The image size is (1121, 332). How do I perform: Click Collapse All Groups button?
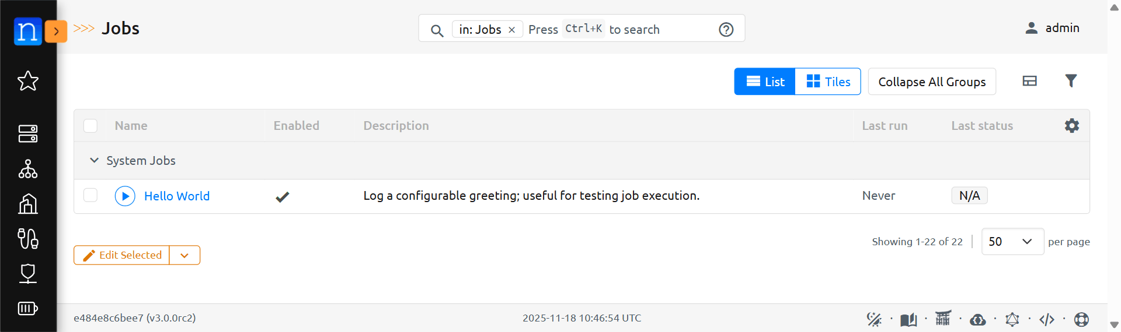coord(931,82)
